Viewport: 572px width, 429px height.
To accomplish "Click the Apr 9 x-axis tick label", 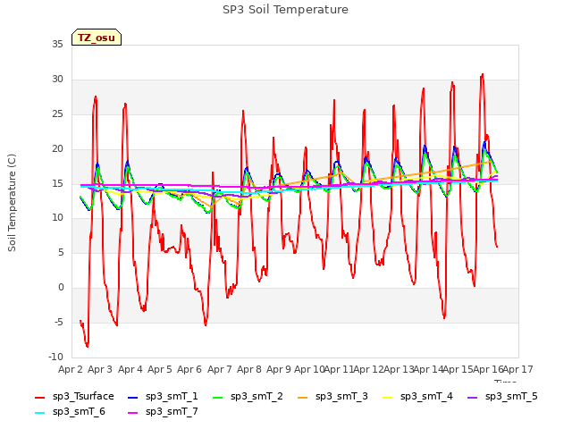I will [x=279, y=369].
